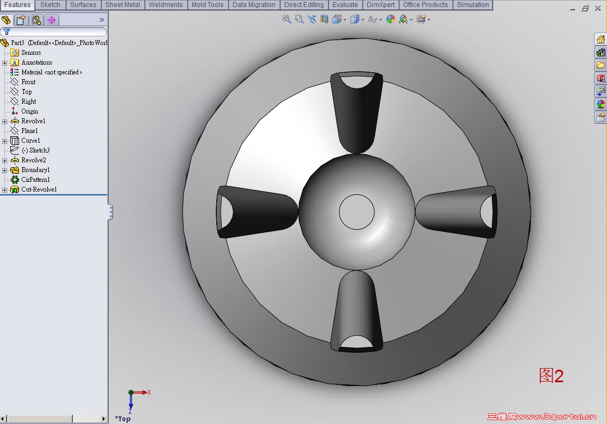The width and height of the screenshot is (607, 424).
Task: Switch to the Features tab
Action: point(17,5)
